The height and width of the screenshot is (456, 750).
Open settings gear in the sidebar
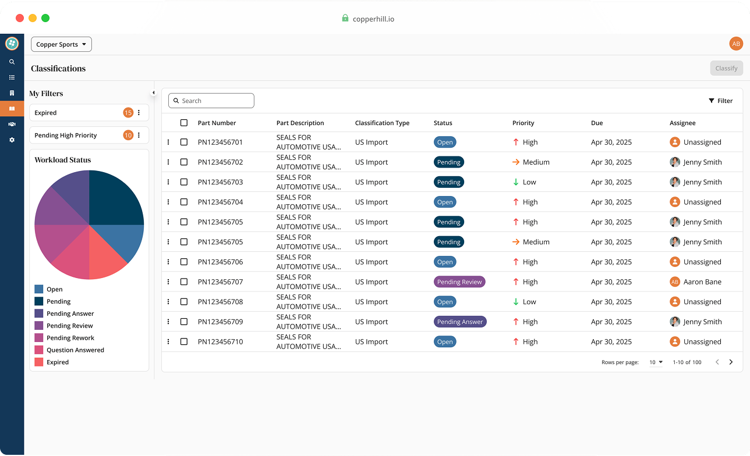[x=12, y=140]
